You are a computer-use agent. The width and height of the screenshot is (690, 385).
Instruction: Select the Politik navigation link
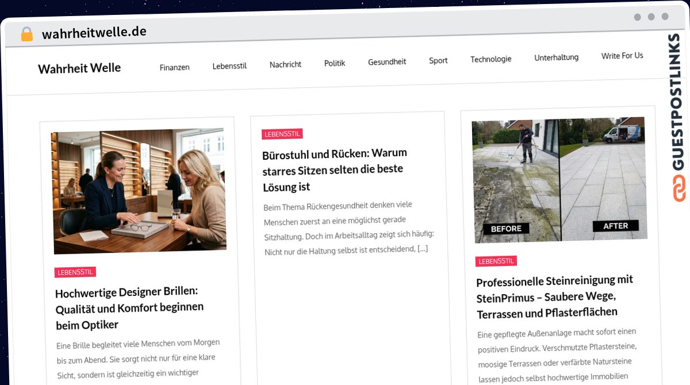tap(335, 63)
